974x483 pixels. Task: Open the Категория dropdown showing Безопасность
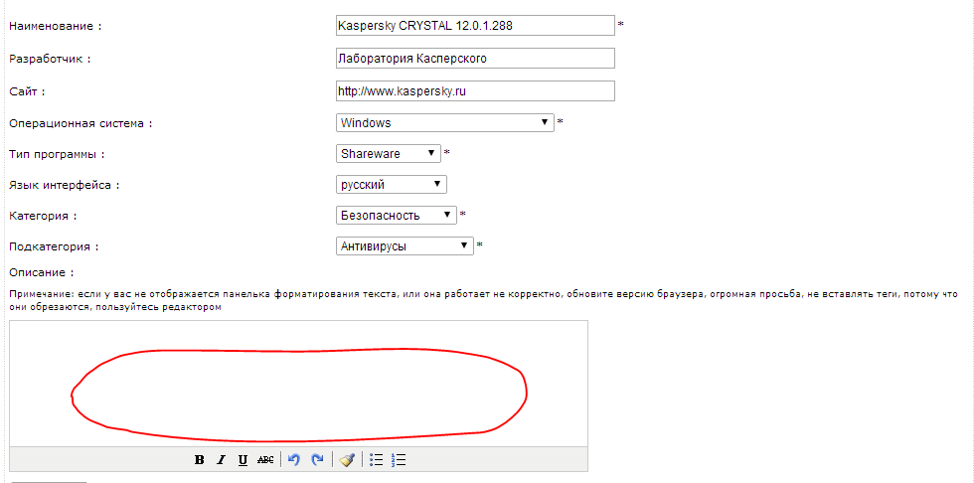click(397, 216)
